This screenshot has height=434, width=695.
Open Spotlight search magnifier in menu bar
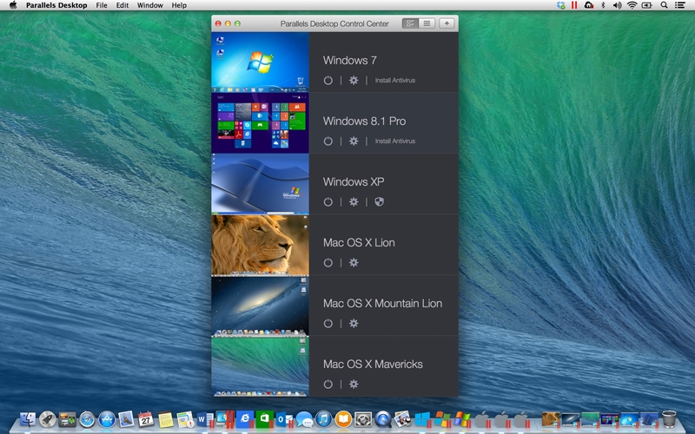click(x=665, y=5)
